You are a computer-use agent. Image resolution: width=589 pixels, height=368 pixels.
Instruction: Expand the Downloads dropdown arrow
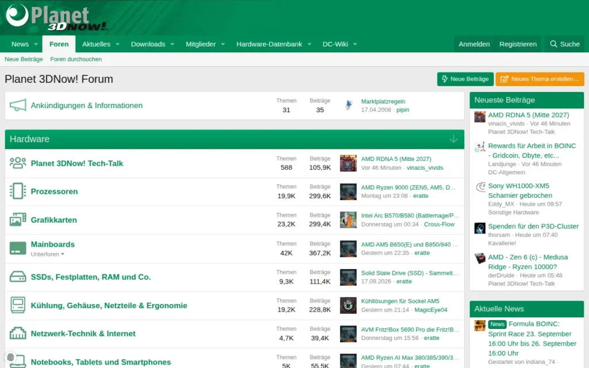pyautogui.click(x=173, y=44)
